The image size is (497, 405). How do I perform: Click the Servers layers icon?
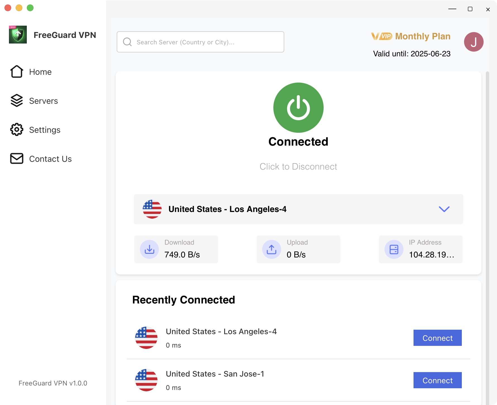click(17, 101)
